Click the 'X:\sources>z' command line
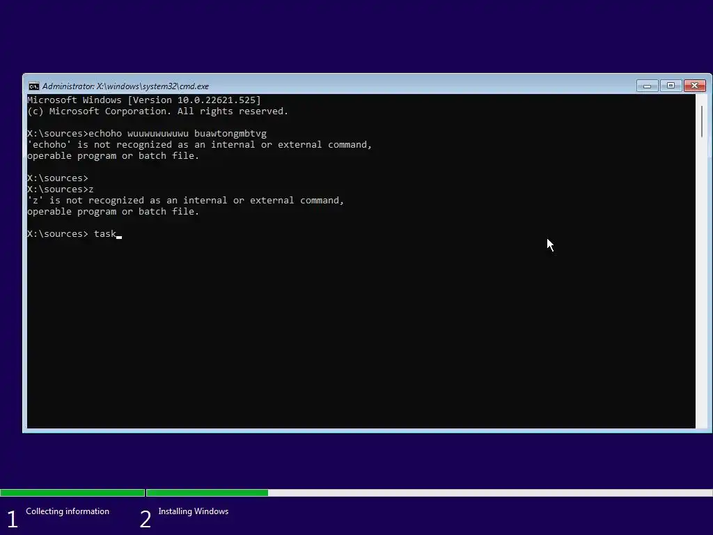This screenshot has width=713, height=535. pyautogui.click(x=61, y=189)
